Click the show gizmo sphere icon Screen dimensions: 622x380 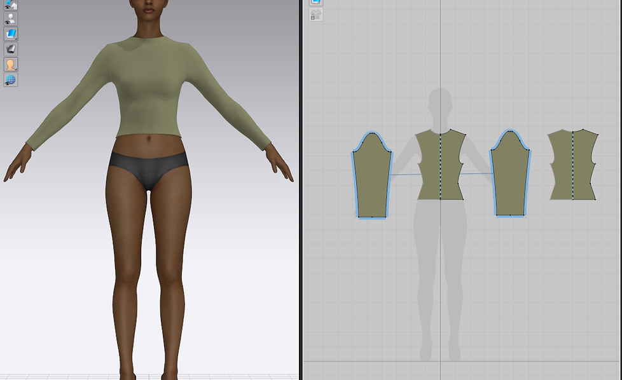coord(10,5)
